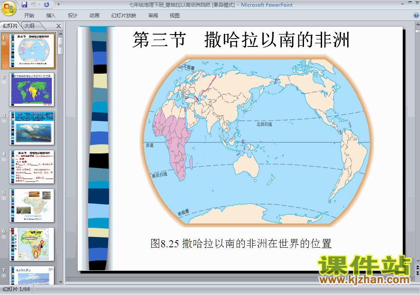Image resolution: width=420 pixels, height=295 pixels.
Task: Go to the 审阅 ribbon tab
Action: tap(153, 16)
